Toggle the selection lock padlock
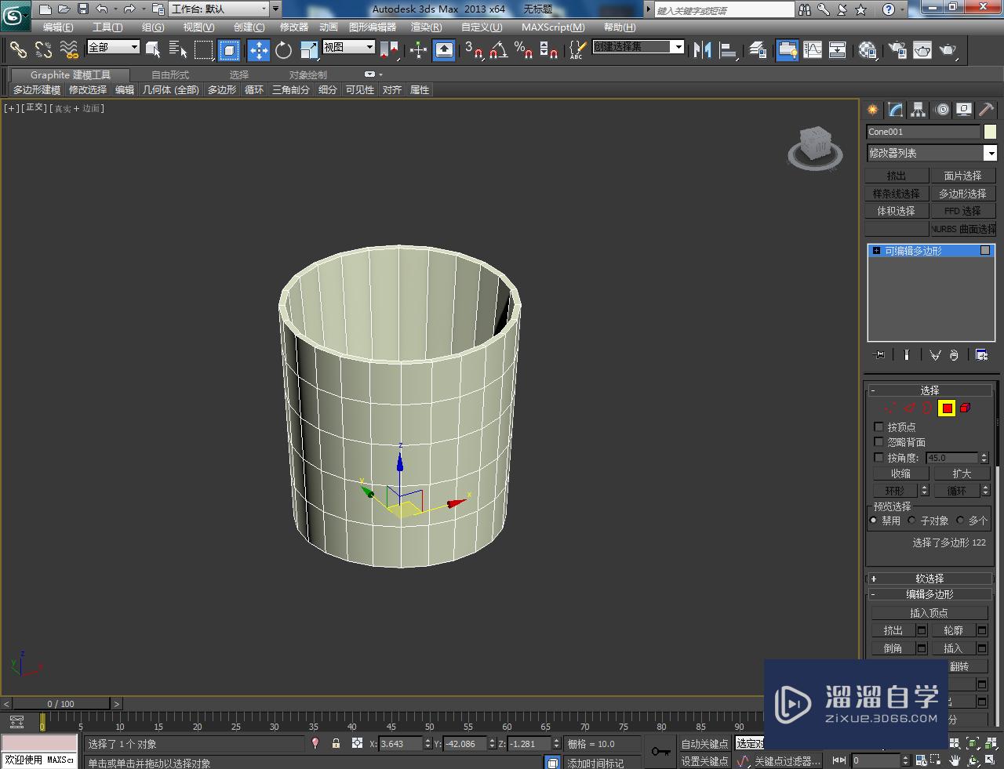Image resolution: width=1004 pixels, height=769 pixels. (x=336, y=743)
